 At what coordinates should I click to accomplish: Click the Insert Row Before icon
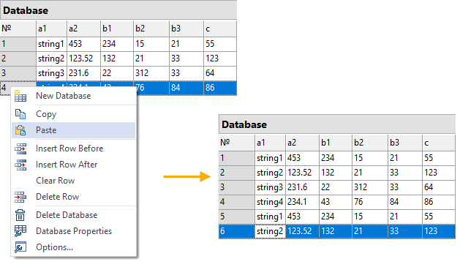pyautogui.click(x=20, y=148)
